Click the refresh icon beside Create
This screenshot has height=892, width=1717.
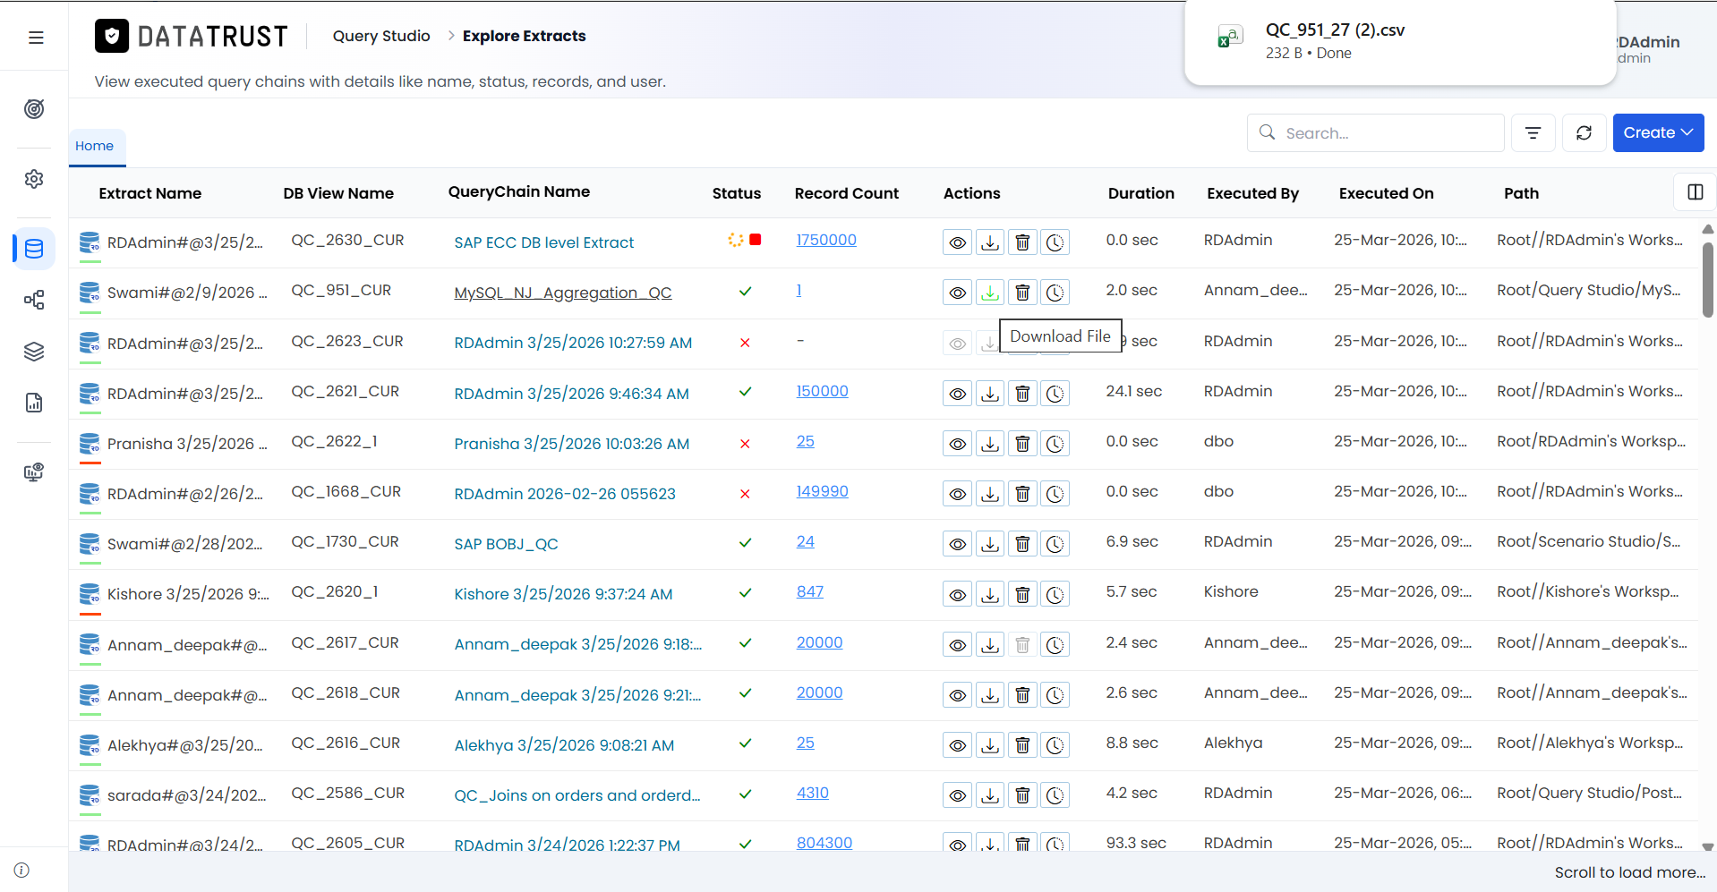point(1584,132)
